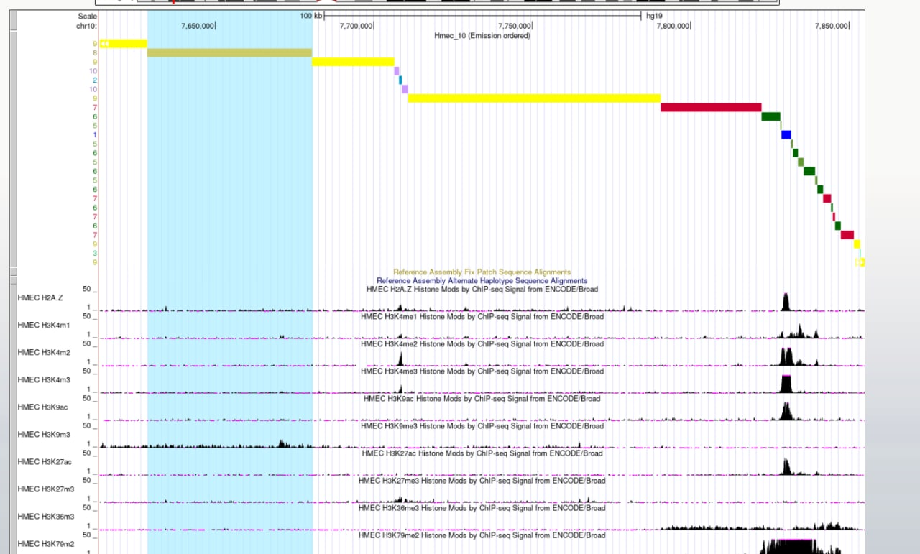Click the long yellow segment crossing 7,750,000

point(534,98)
